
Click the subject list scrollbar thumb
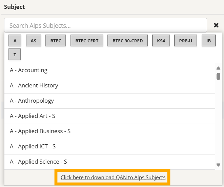point(218,76)
